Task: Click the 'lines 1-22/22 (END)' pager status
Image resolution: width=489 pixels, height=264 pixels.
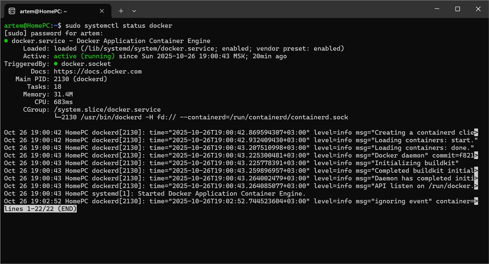Action: [x=40, y=209]
